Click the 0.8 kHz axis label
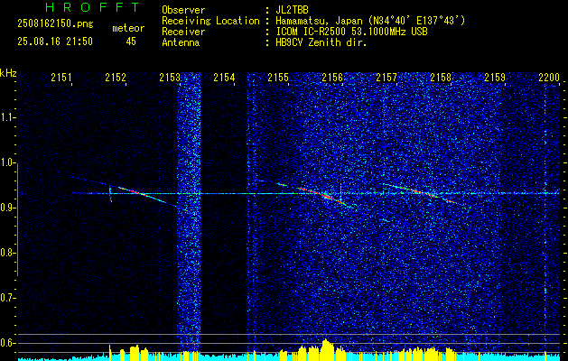This screenshot has height=361, width=568. (7, 253)
